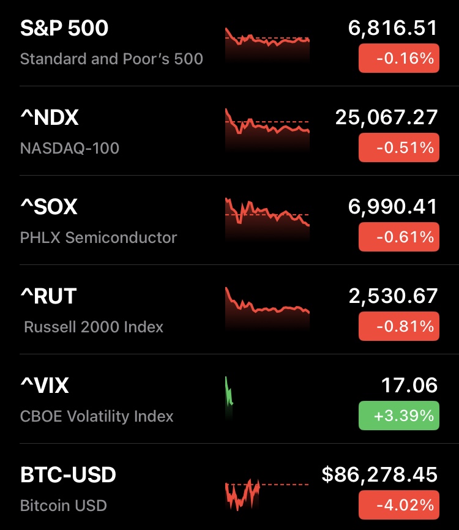Open the BTC-USD mini chart
Viewport: 459px width, 530px height.
[244, 494]
